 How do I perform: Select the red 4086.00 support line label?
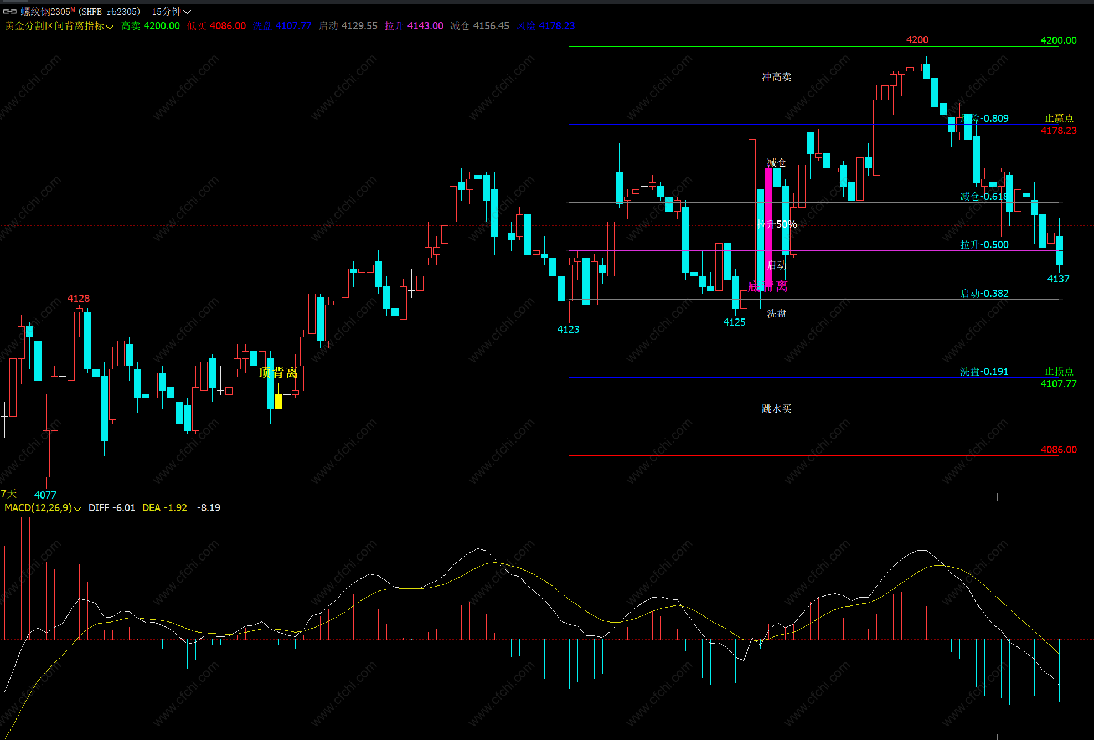click(1058, 450)
